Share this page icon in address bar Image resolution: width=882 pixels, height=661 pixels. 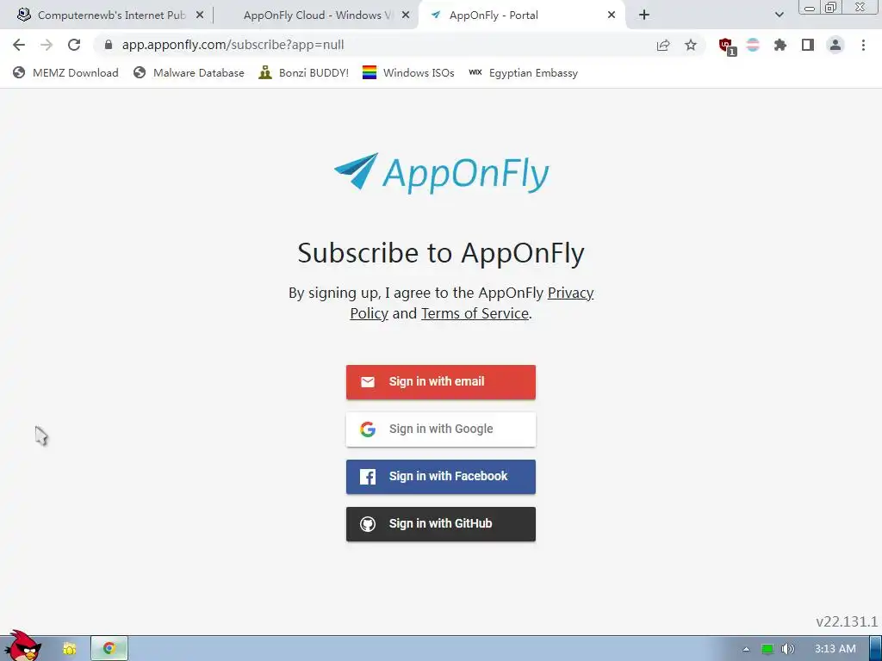point(663,45)
